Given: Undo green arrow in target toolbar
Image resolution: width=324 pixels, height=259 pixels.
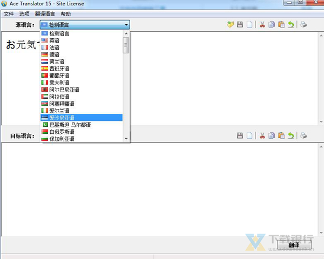Looking at the screenshot, I should pyautogui.click(x=291, y=135).
